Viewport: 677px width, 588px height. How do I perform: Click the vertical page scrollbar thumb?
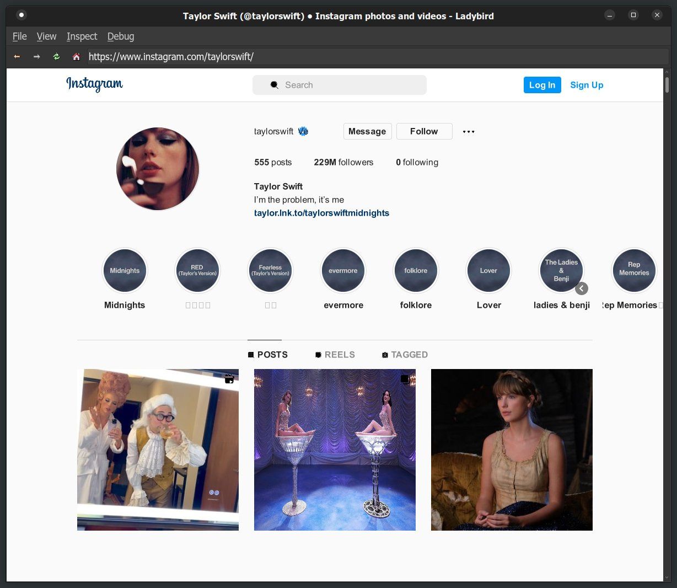[x=667, y=85]
